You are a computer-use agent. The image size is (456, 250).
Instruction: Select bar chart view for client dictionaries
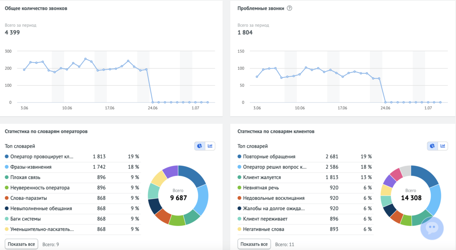coord(443,146)
